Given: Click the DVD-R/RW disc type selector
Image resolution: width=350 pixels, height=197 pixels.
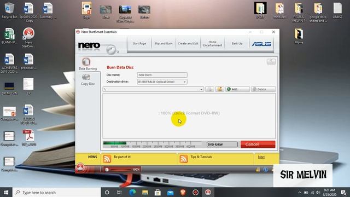Looking at the screenshot, I should 222,144.
